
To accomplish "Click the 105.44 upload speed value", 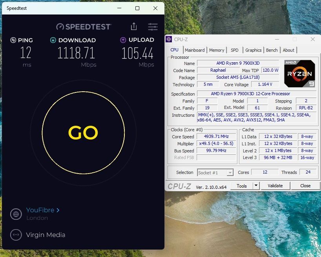I will (137, 53).
